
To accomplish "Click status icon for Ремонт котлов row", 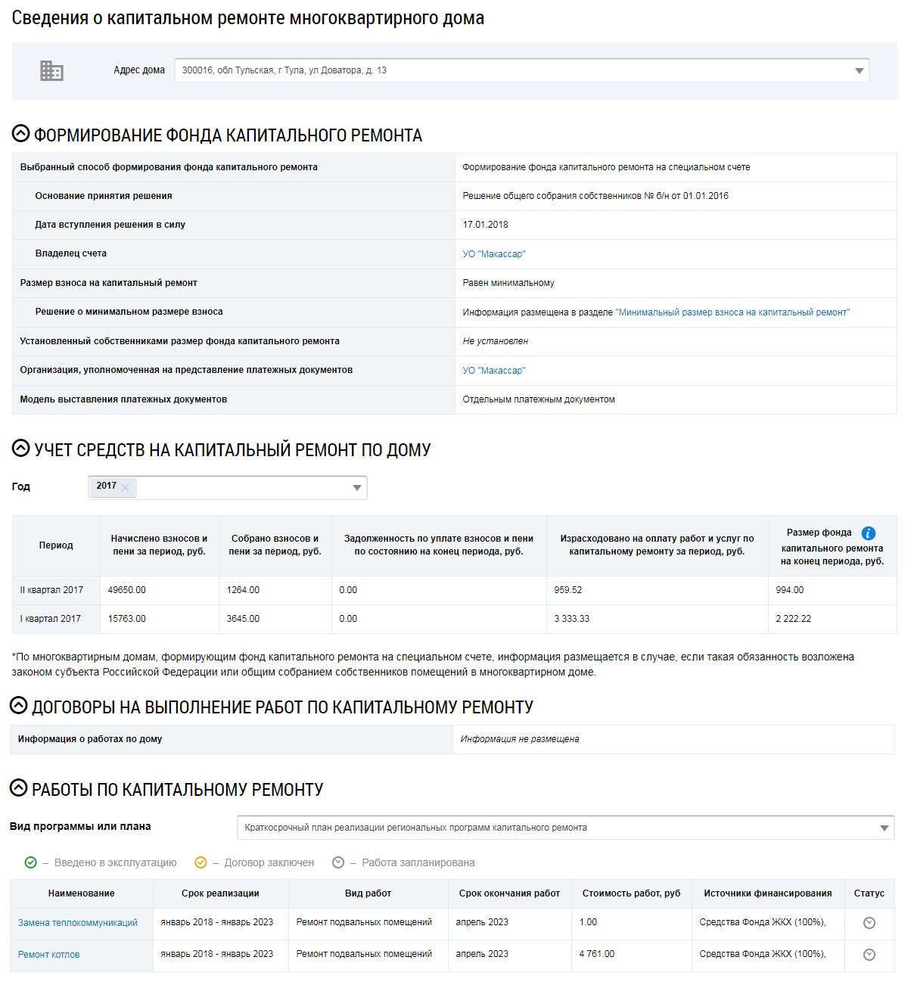I will pos(869,955).
